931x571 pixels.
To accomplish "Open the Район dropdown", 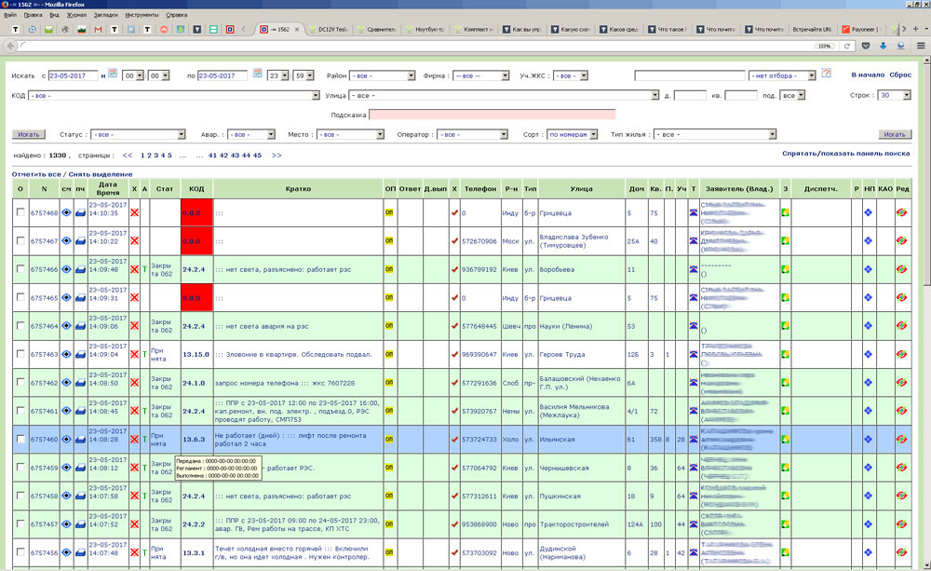I will tap(383, 75).
